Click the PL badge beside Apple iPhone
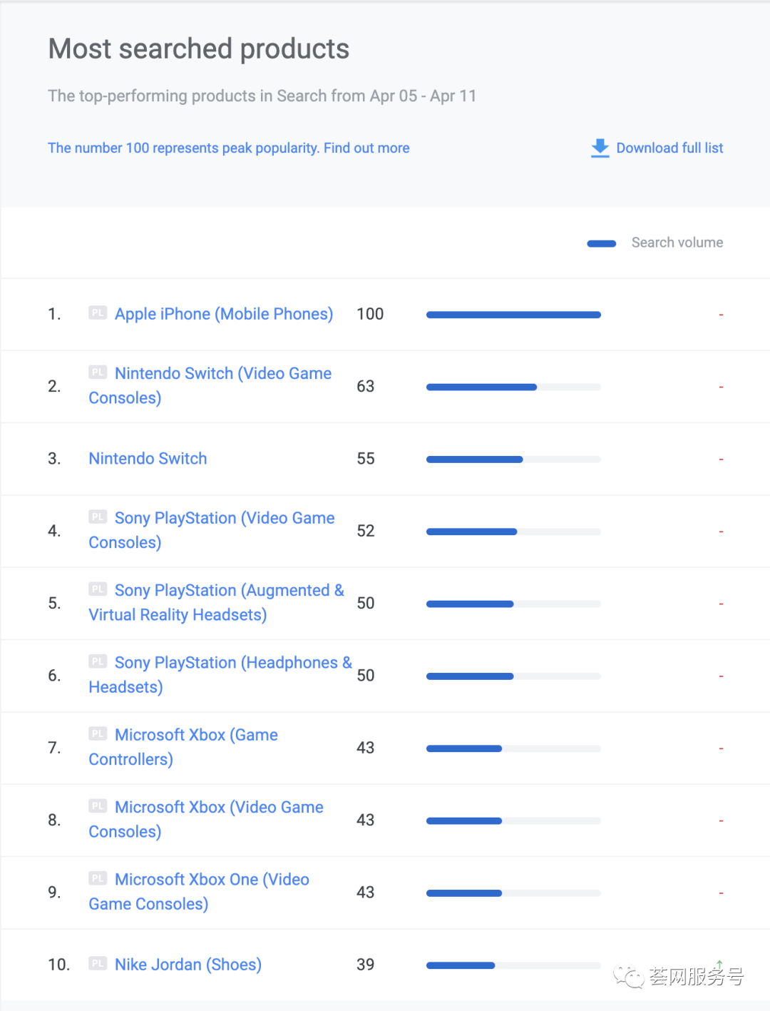The image size is (770, 1011). (98, 313)
